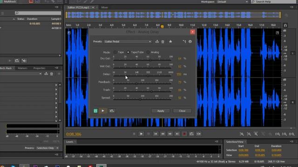
Task: Switch to the Mixer tab
Action: (104, 7)
